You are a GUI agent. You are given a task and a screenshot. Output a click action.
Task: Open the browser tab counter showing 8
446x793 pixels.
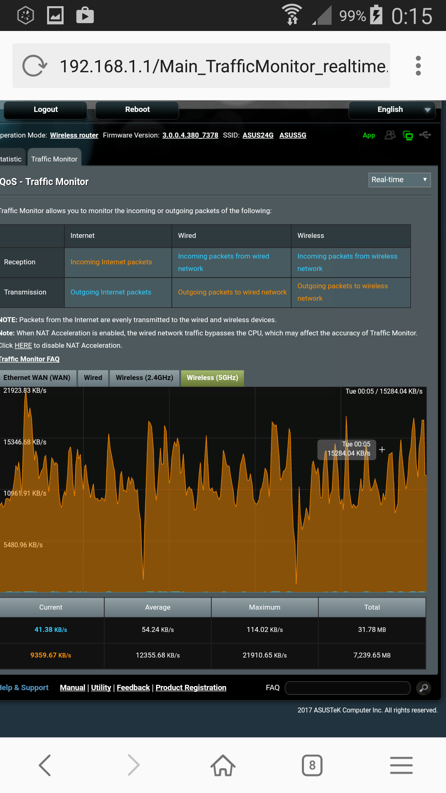click(x=312, y=765)
